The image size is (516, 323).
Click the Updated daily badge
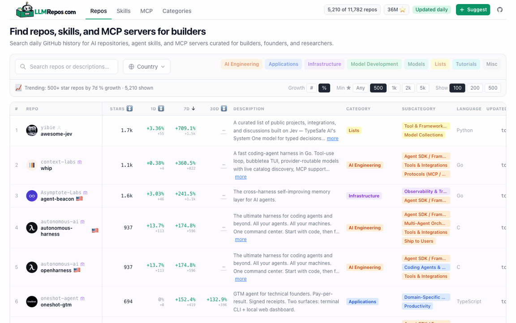pyautogui.click(x=431, y=9)
